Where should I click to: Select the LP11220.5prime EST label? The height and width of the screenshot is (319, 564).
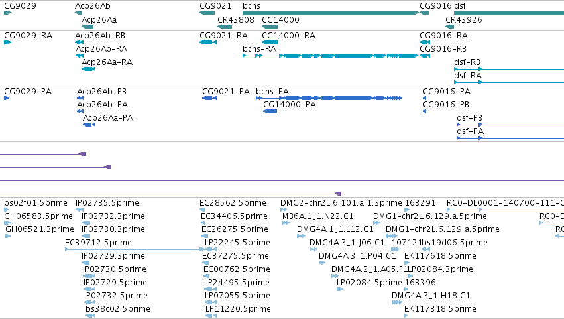pos(238,309)
